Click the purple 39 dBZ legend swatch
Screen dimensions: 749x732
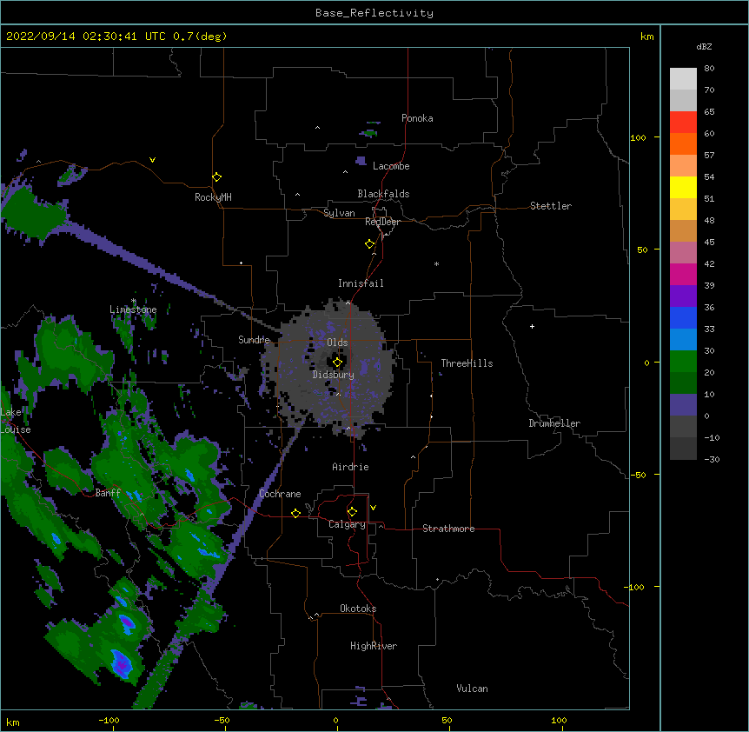pos(683,296)
